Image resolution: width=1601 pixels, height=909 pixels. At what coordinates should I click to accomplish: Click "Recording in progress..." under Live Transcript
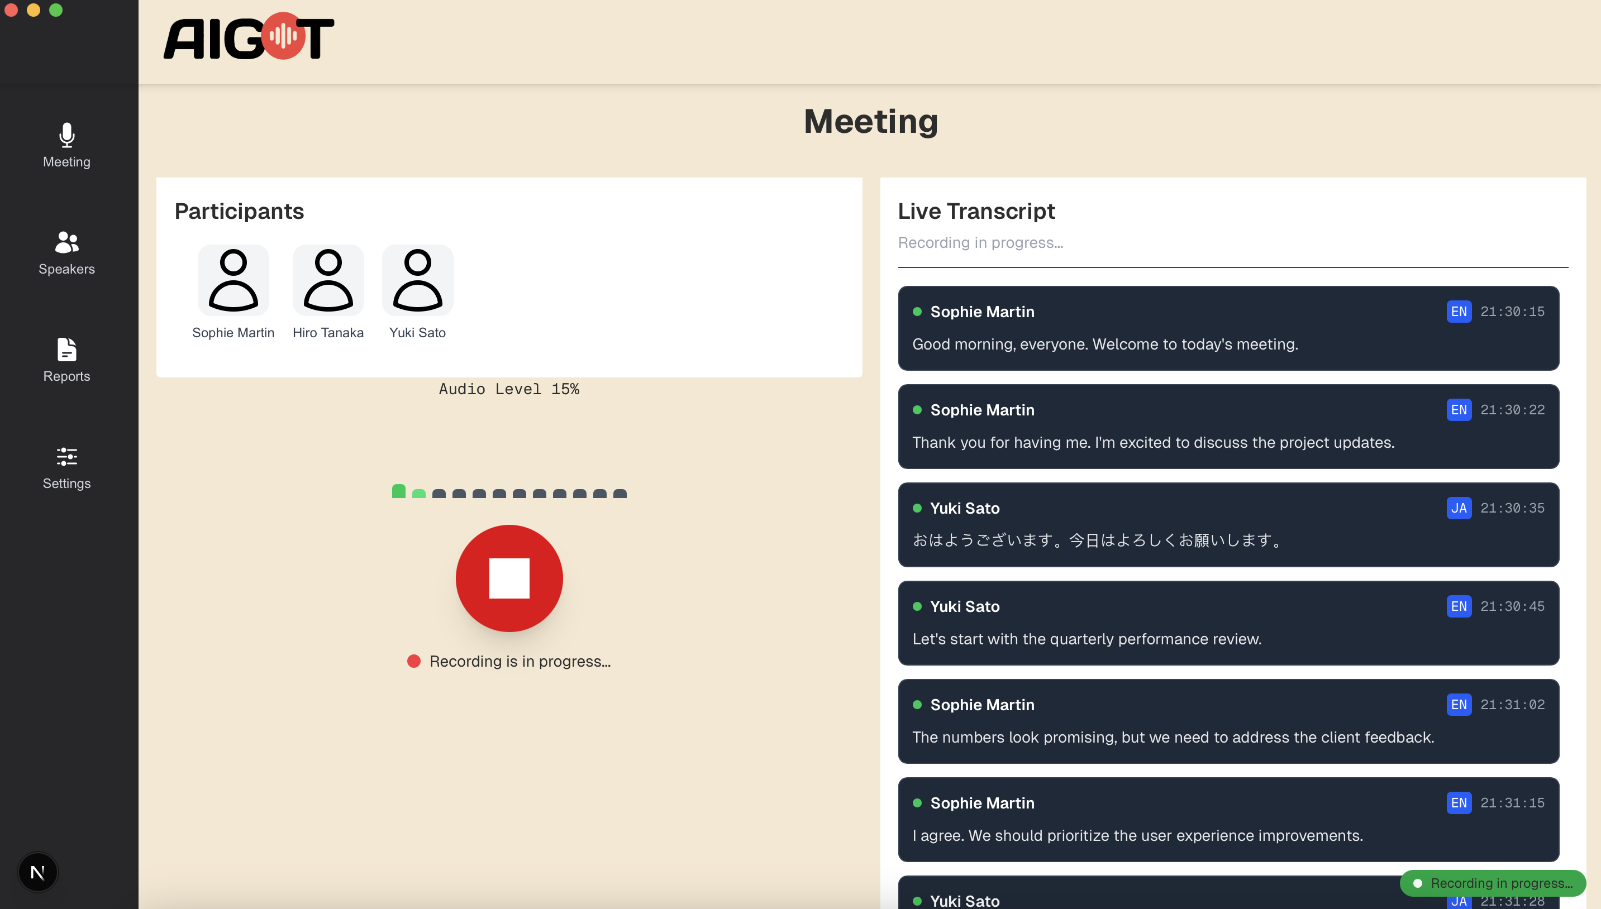[x=980, y=242]
